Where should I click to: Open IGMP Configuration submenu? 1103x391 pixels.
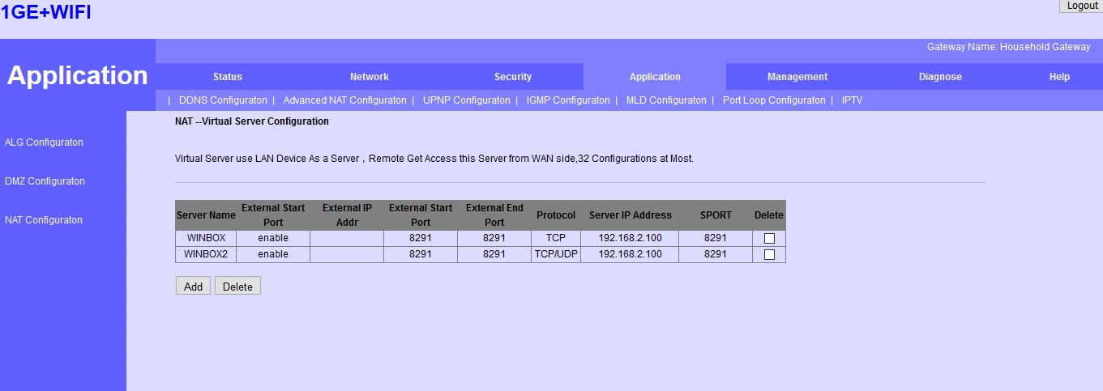568,100
